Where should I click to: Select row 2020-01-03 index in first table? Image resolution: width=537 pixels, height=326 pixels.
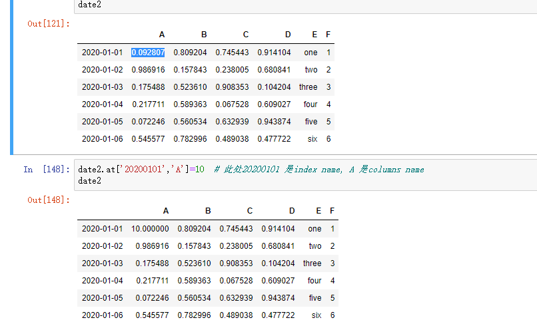click(x=103, y=87)
